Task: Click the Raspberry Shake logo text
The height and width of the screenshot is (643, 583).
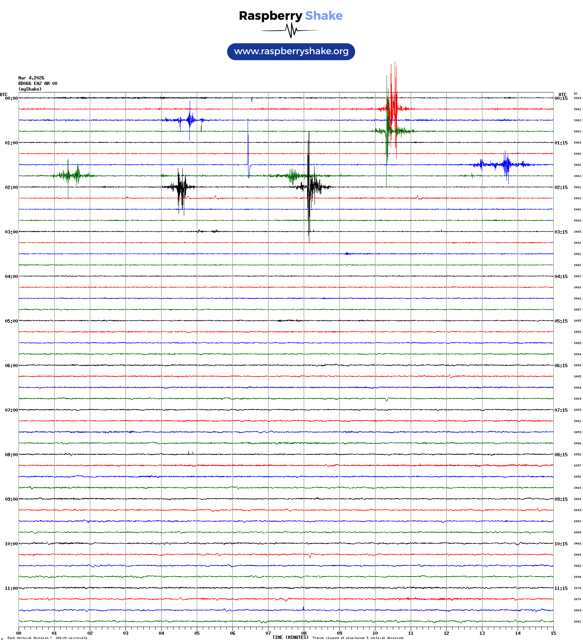Action: click(290, 16)
